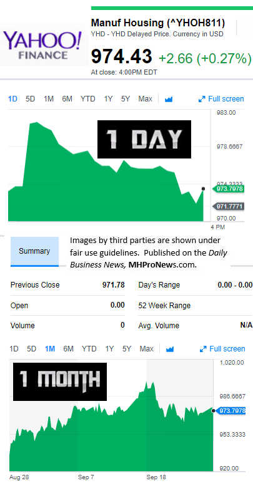Click the gray 971.7771 previous close marker
This screenshot has height=488, width=253.
point(228,206)
